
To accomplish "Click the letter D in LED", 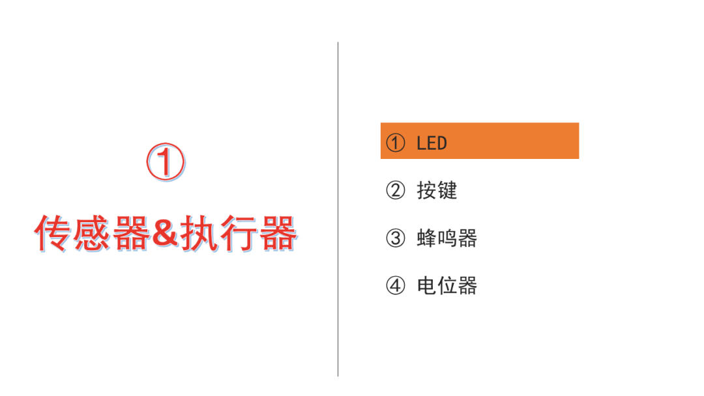I will pos(442,143).
